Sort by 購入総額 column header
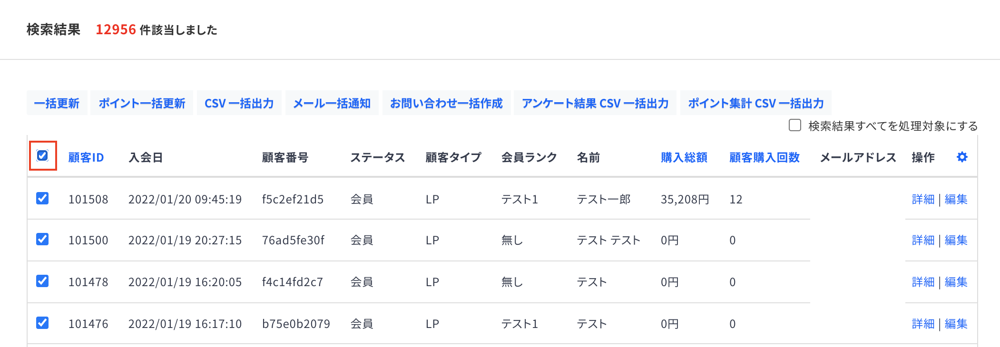The height and width of the screenshot is (347, 1000). point(684,157)
